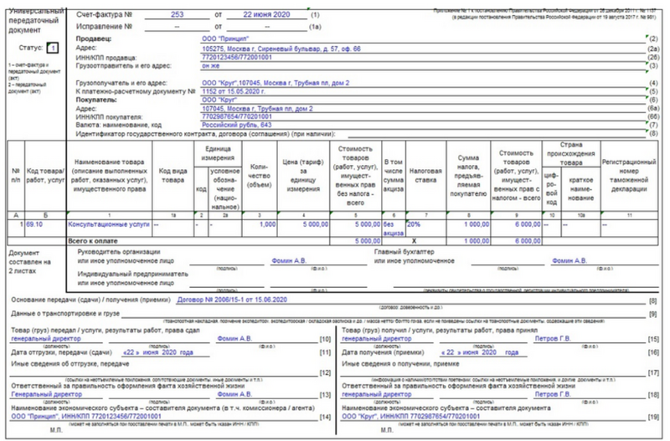Click the Количество (объем) column header
The width and height of the screenshot is (670, 441).
(260, 176)
